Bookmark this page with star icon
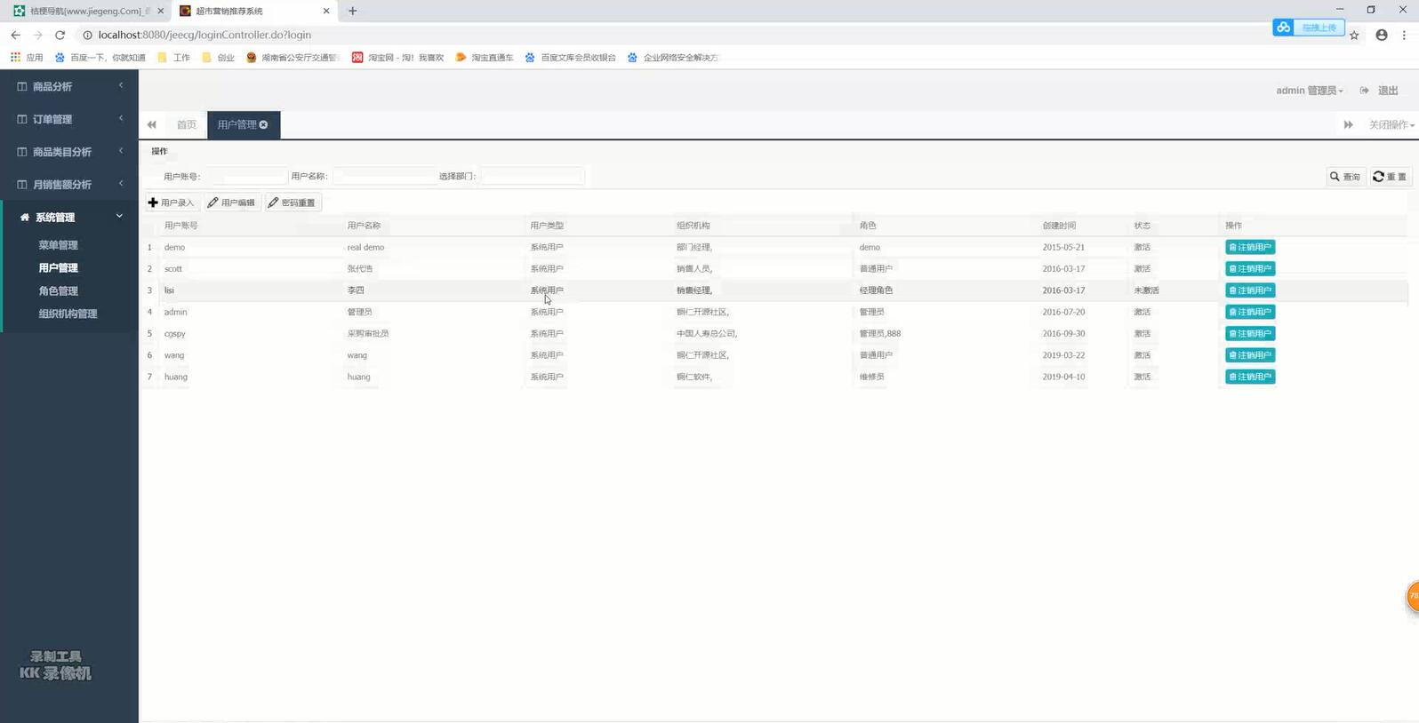 click(x=1354, y=36)
